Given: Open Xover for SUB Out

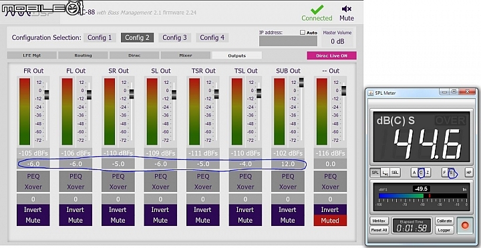Looking at the screenshot, I should pyautogui.click(x=288, y=187).
